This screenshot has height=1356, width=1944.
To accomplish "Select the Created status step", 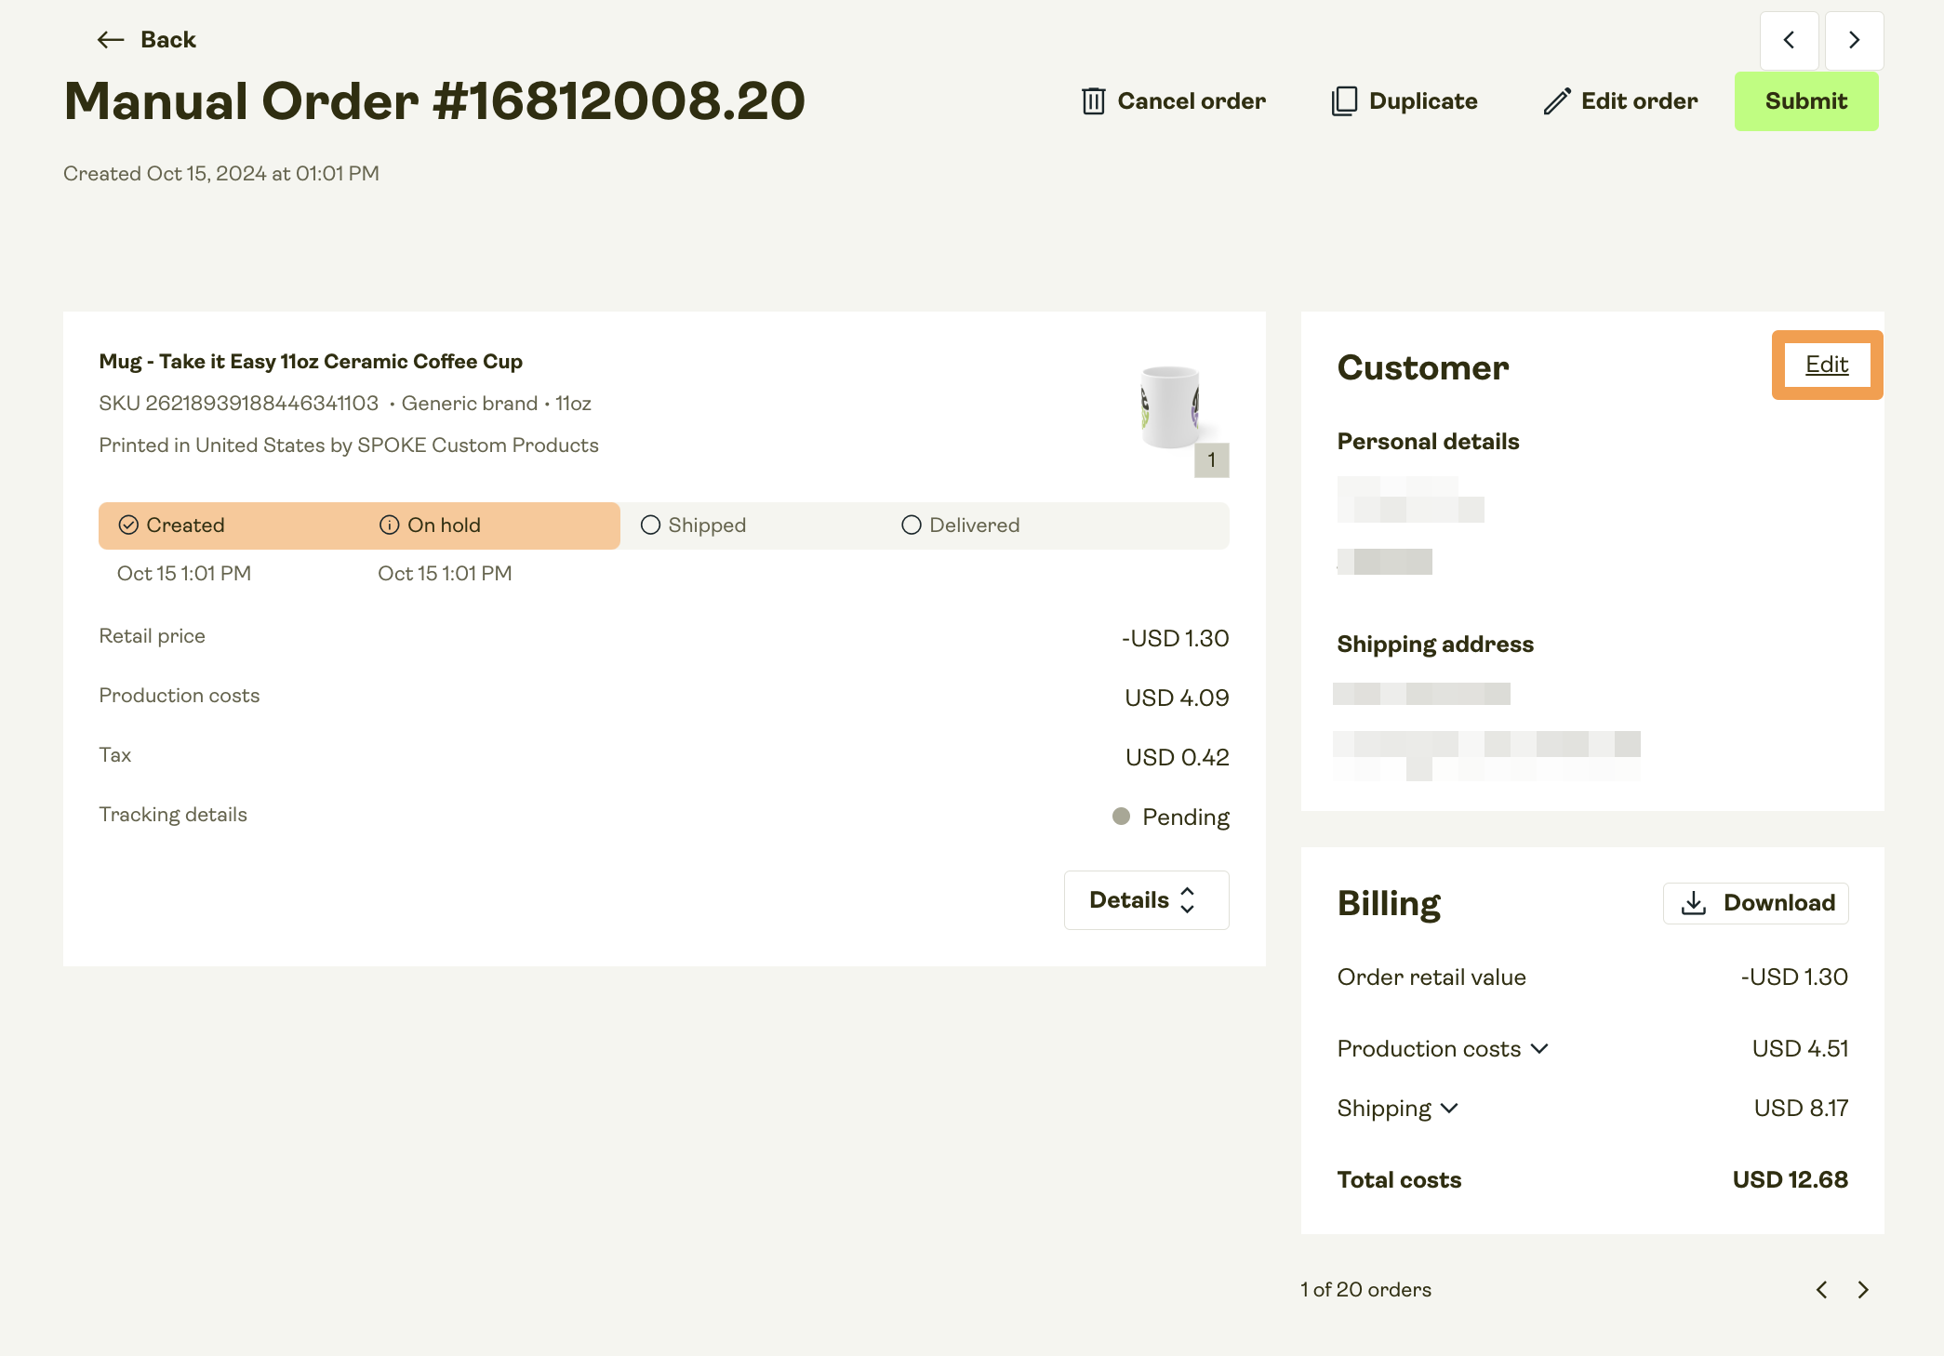I will point(172,525).
